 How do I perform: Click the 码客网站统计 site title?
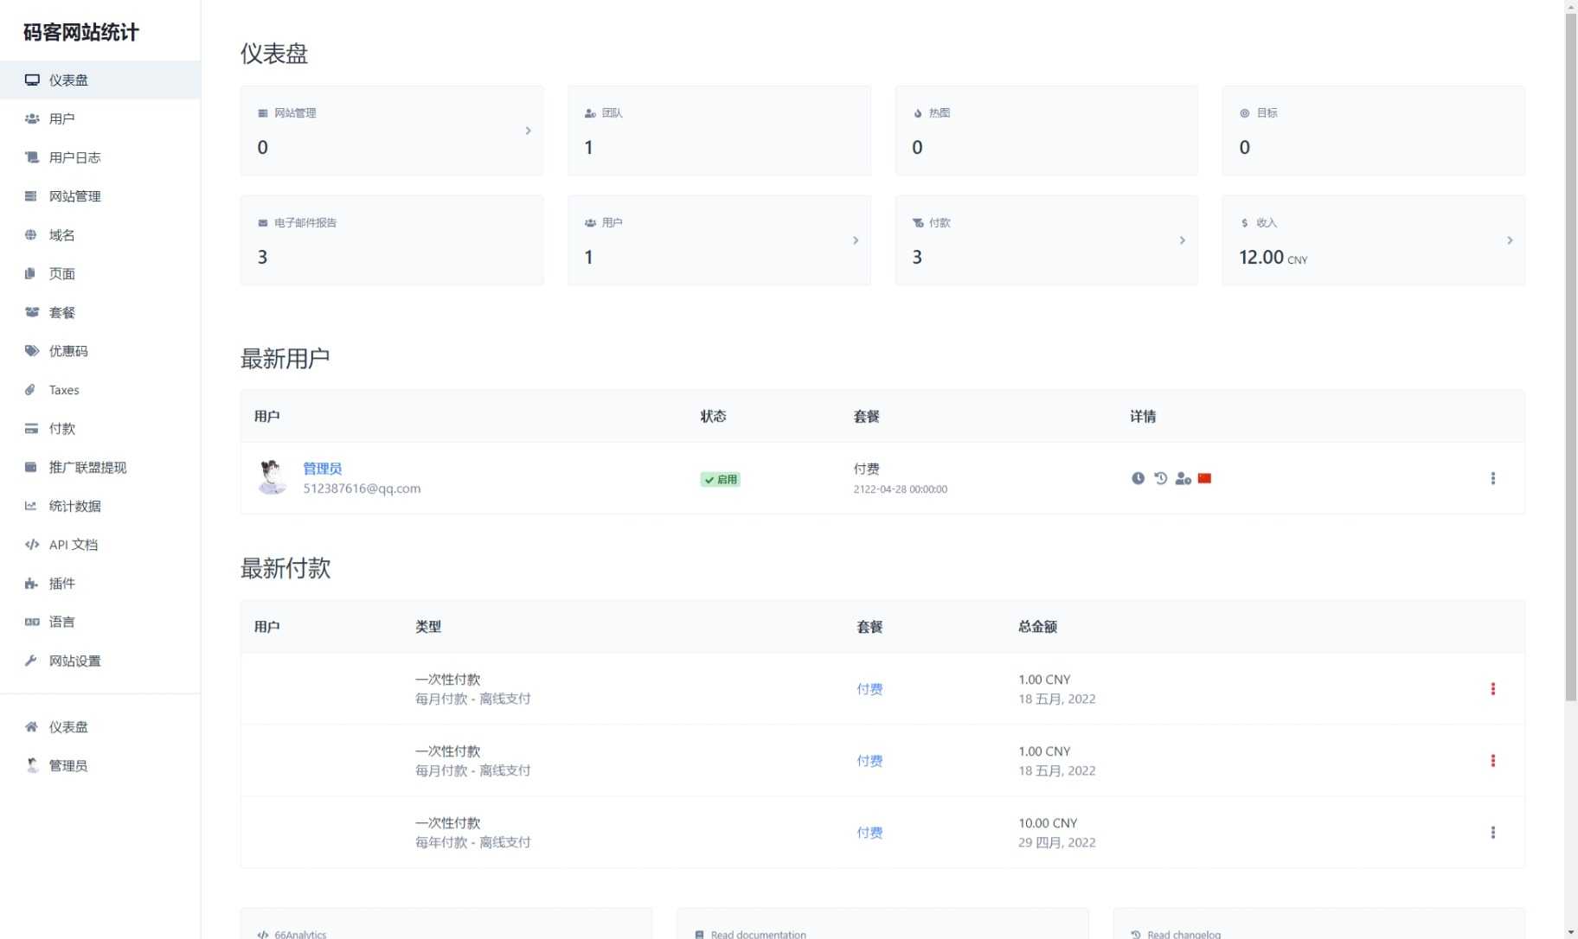coord(81,33)
